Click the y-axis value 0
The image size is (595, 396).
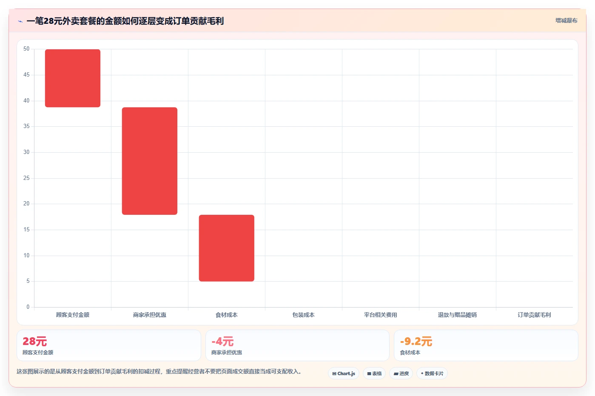(x=28, y=307)
